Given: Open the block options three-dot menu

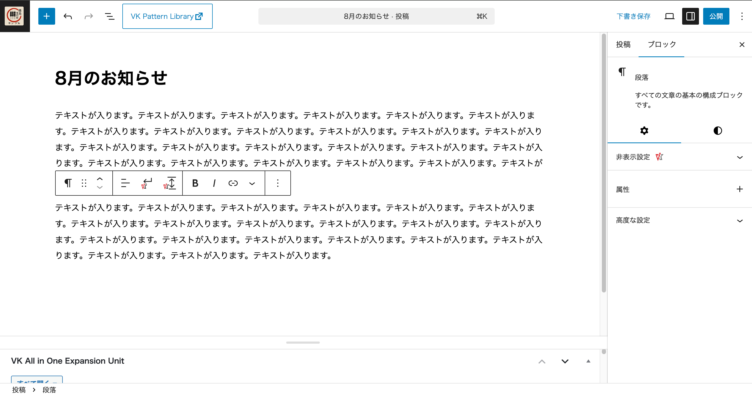Looking at the screenshot, I should (278, 183).
